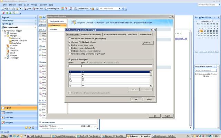The image size is (221, 138).
Task: Click the red follow-up flag icon
Action: coord(66,9)
